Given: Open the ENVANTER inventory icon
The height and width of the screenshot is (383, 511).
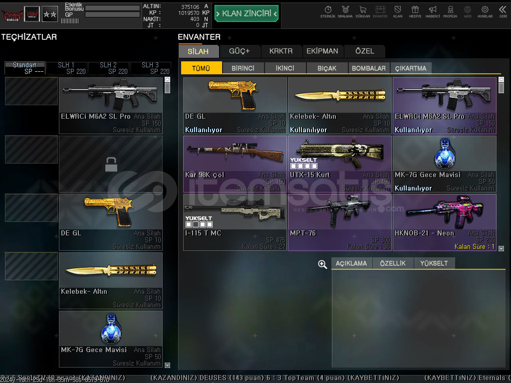Looking at the screenshot, I should [380, 11].
